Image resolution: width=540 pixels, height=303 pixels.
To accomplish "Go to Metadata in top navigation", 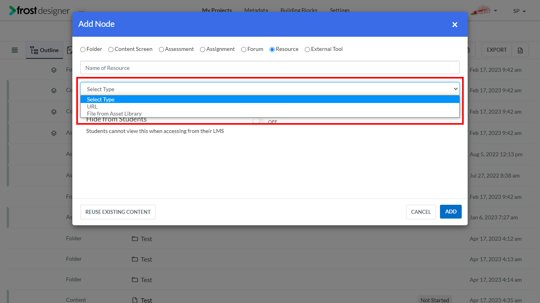I will pos(256,10).
